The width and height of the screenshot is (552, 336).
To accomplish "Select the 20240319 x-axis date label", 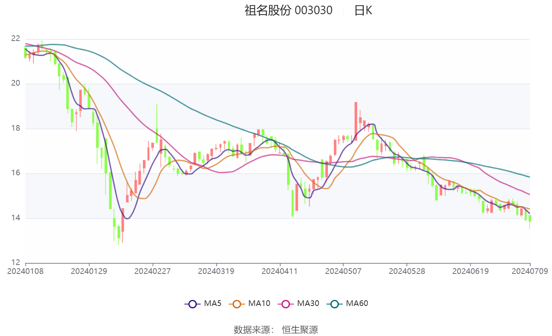I will tap(216, 271).
